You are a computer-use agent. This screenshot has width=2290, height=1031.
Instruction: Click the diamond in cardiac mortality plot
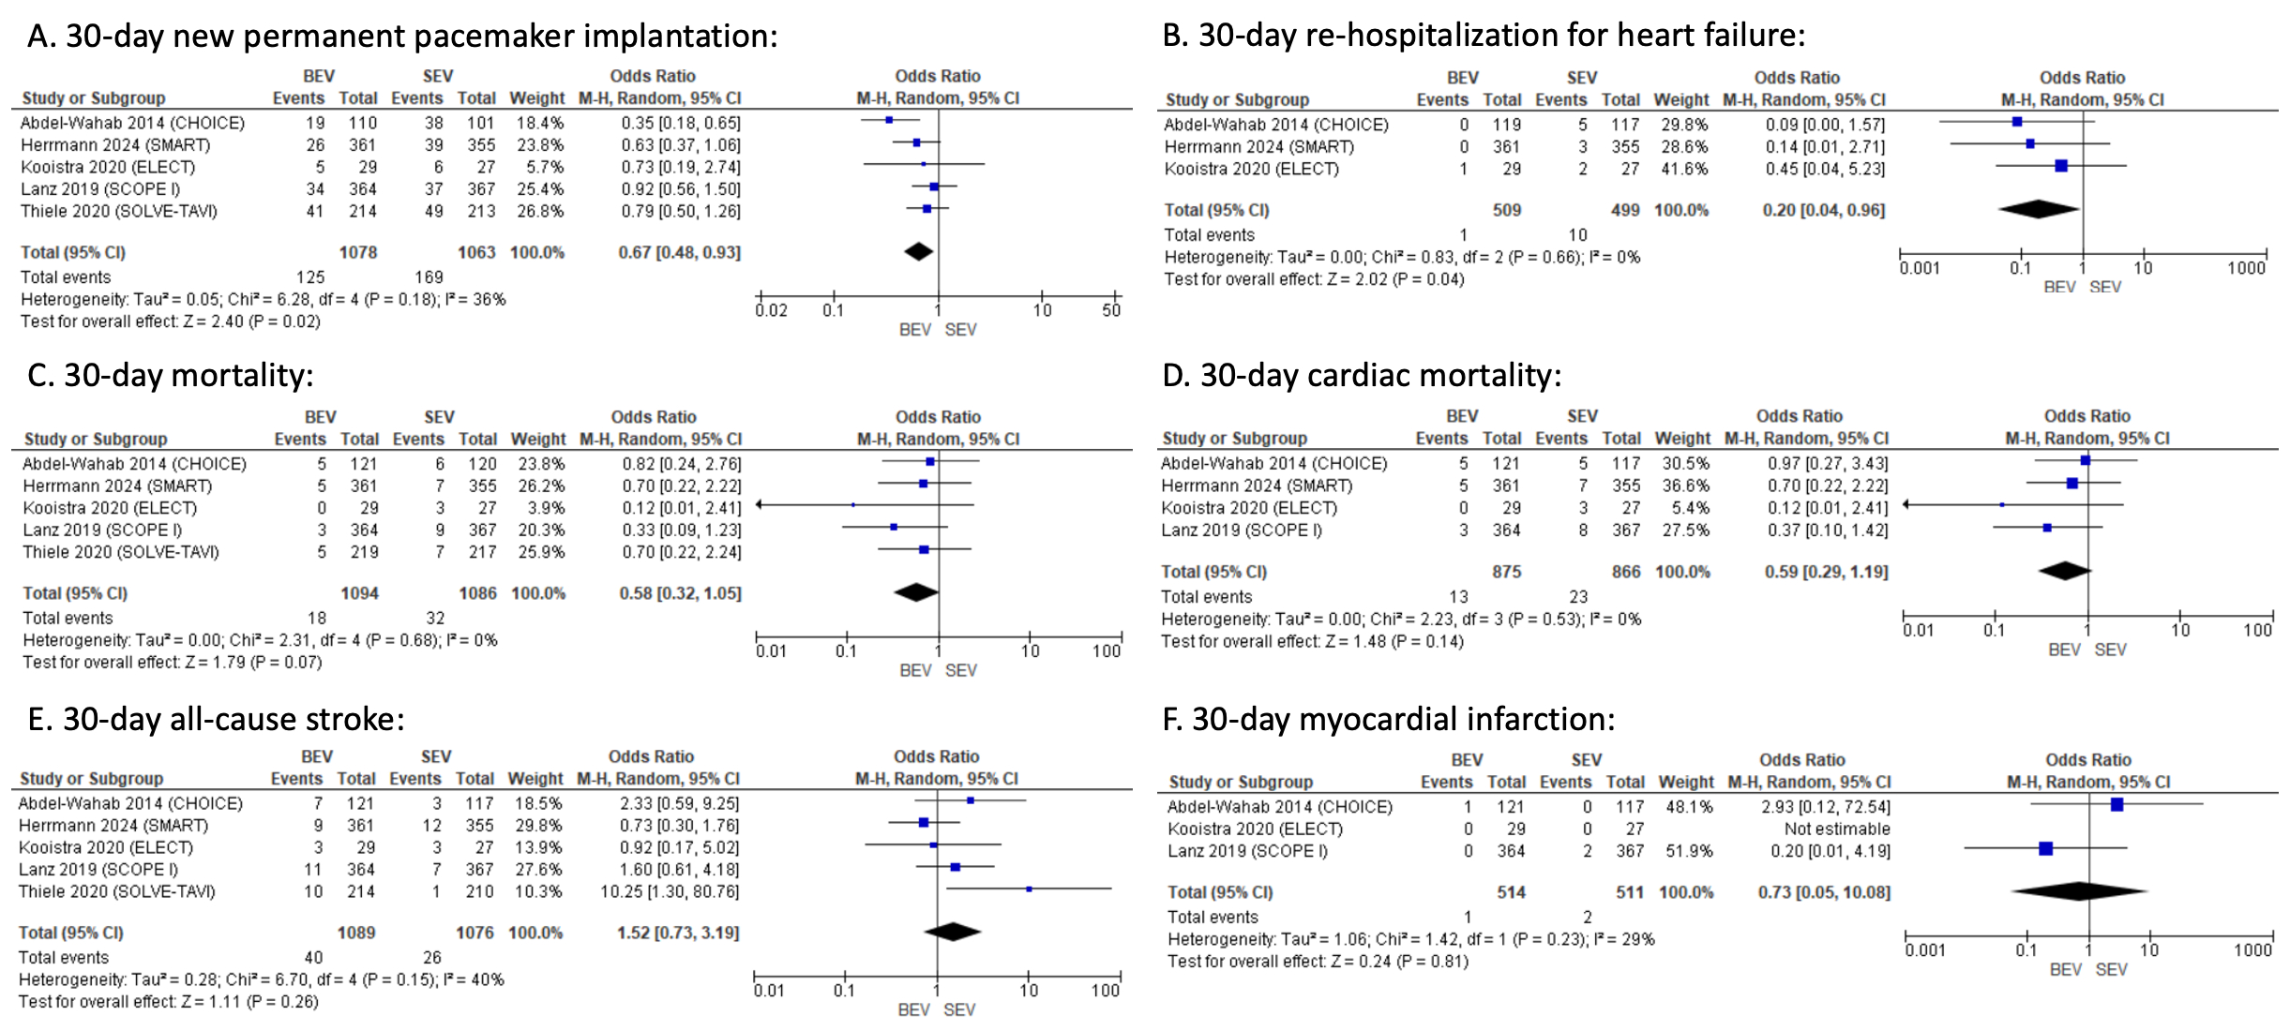click(x=2065, y=571)
